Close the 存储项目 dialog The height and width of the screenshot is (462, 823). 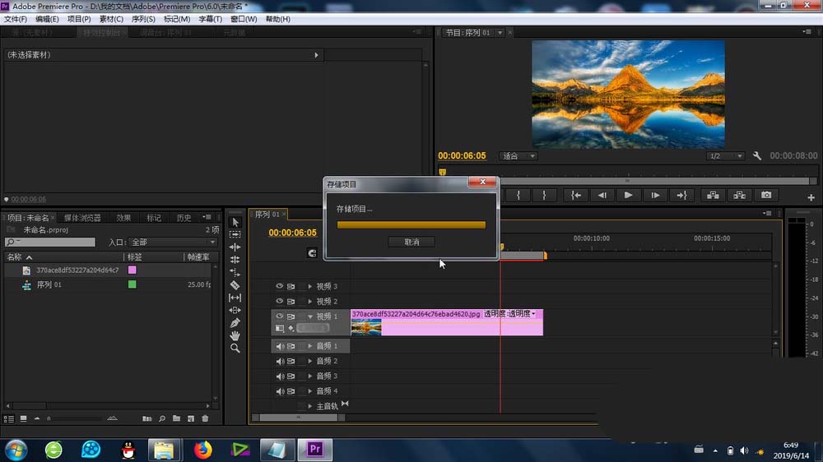[482, 182]
